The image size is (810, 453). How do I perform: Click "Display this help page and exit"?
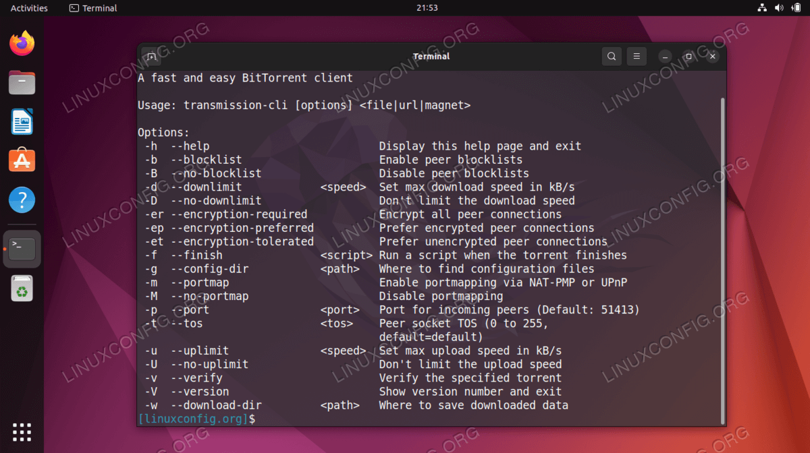481,146
